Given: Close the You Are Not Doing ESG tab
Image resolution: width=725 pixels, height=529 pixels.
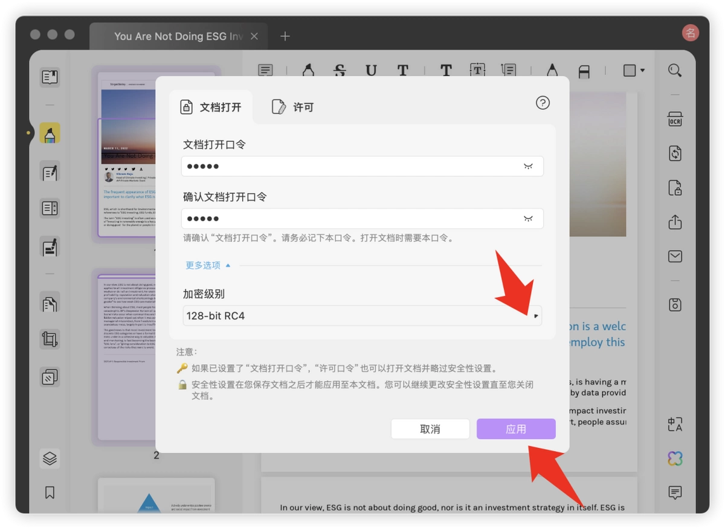Looking at the screenshot, I should 254,36.
